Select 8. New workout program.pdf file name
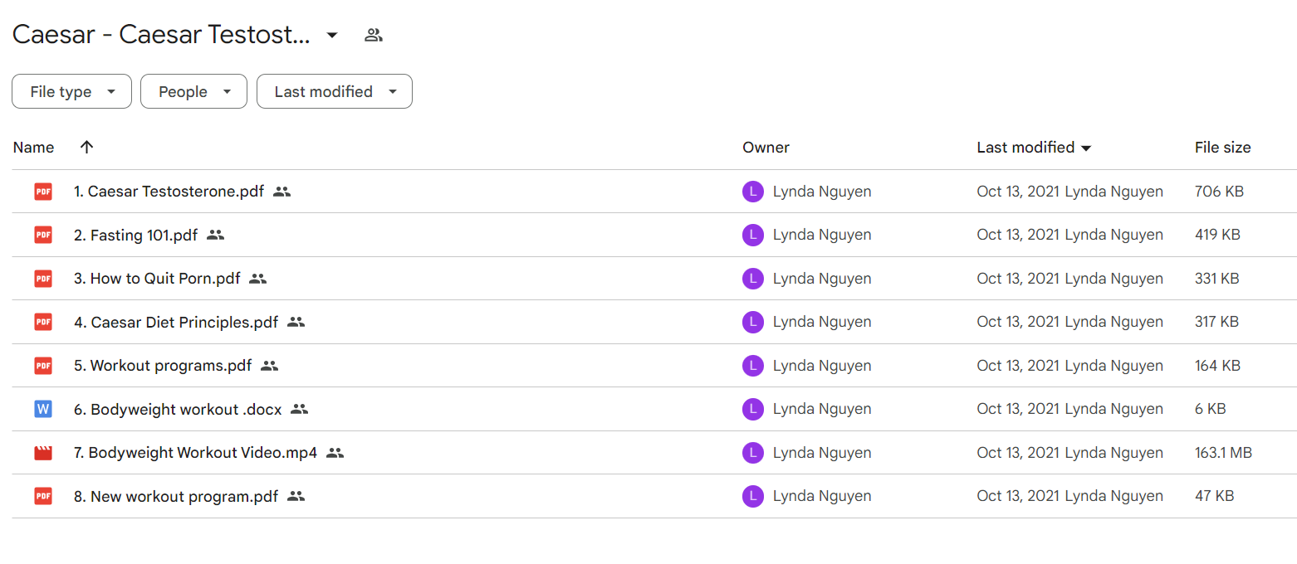The image size is (1297, 564). pyautogui.click(x=176, y=496)
